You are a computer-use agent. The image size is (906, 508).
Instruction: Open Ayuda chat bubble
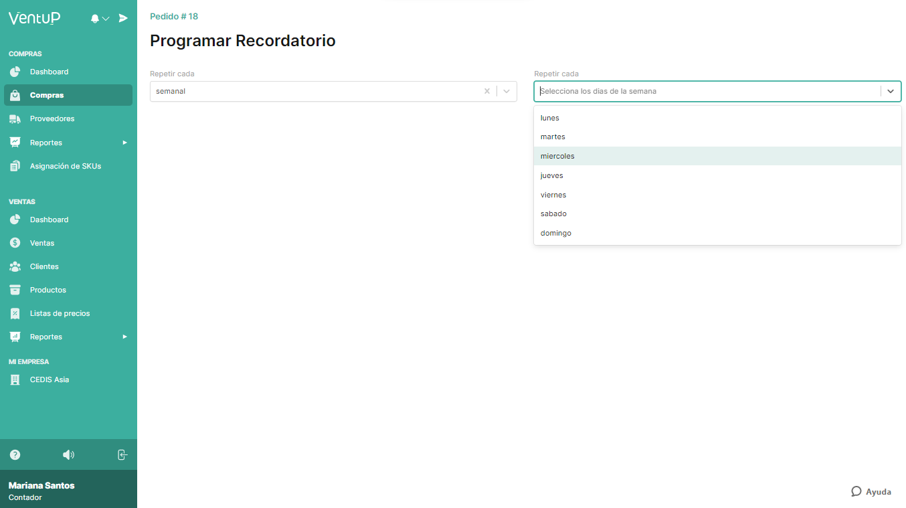click(x=871, y=491)
